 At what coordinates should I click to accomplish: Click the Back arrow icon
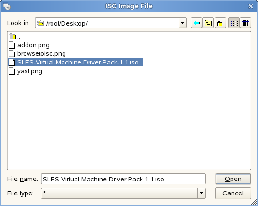pos(196,23)
